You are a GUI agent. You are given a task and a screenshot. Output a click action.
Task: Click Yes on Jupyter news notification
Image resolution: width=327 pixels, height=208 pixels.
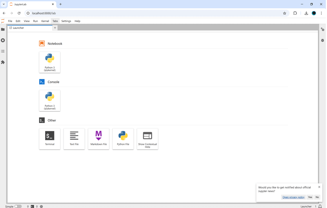pyautogui.click(x=310, y=197)
